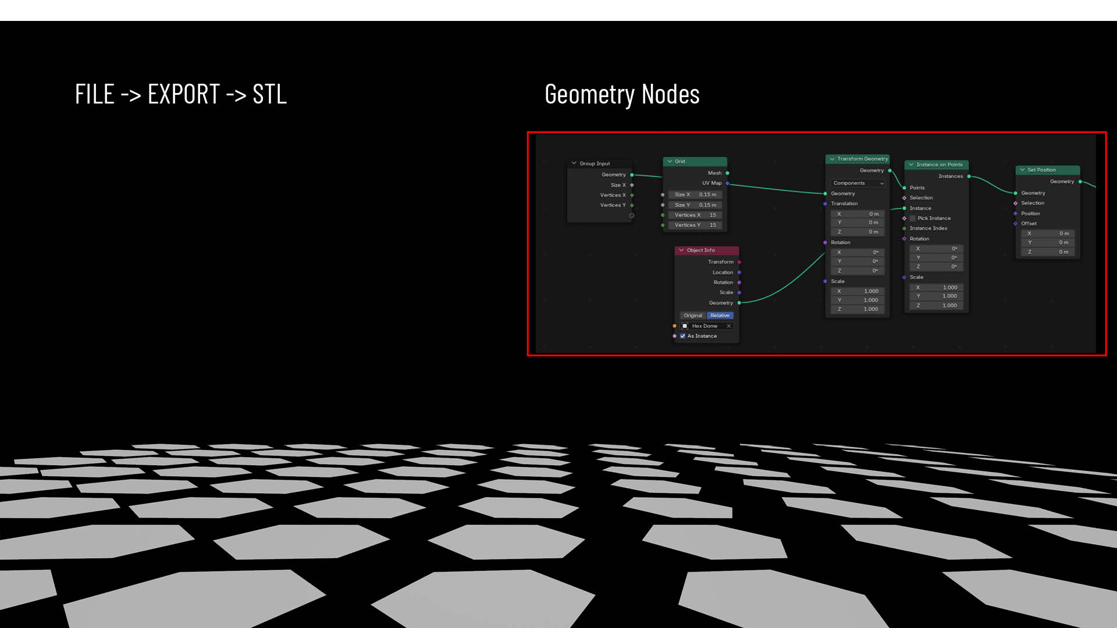Select the Relative transform space button
This screenshot has height=628, width=1117.
click(x=720, y=316)
